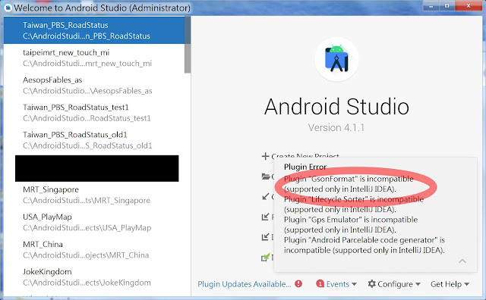This screenshot has width=486, height=300.
Task: Click the Lifecycle Sorter incompatible message
Action: [354, 205]
